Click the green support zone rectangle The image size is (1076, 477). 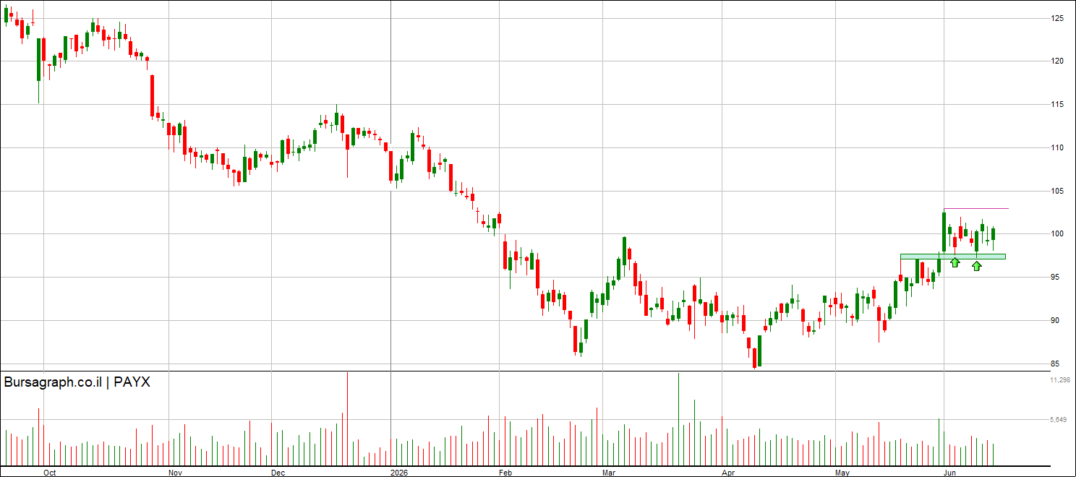(x=952, y=257)
